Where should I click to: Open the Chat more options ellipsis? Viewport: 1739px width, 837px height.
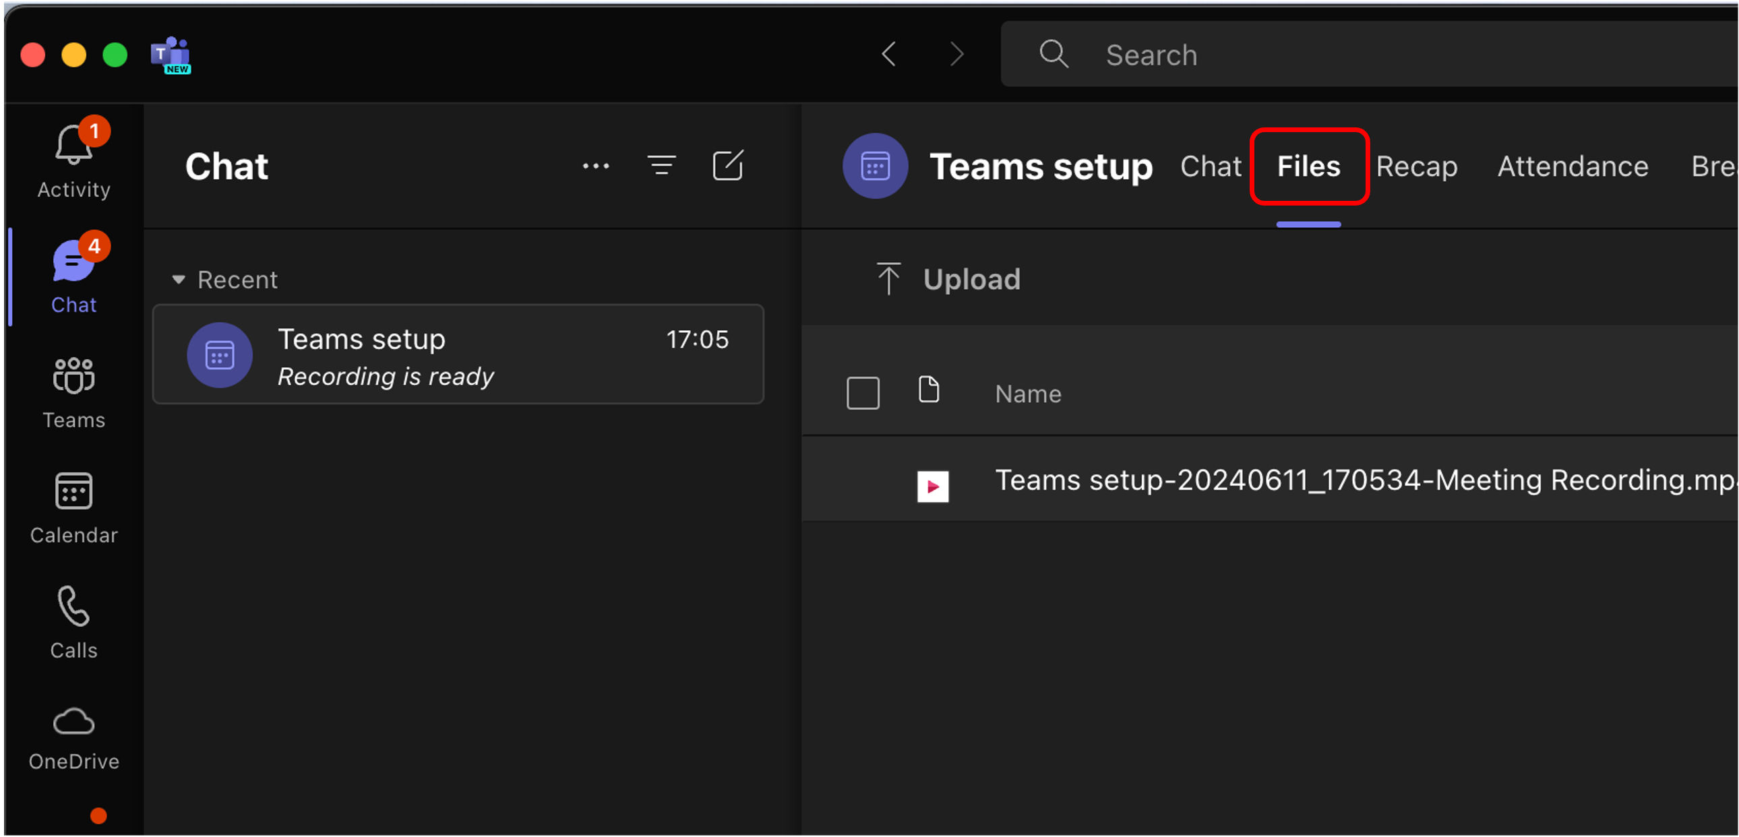[x=595, y=166]
